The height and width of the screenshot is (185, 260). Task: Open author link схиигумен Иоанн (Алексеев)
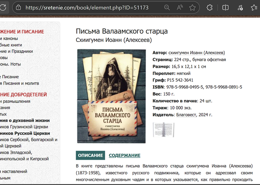[196, 53]
